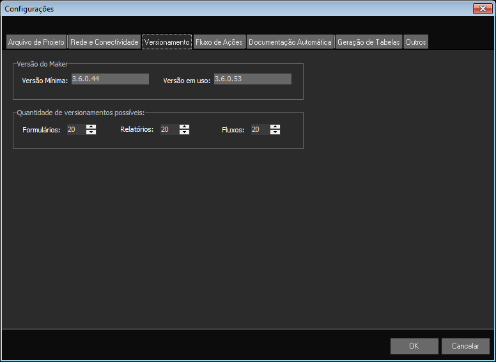Image resolution: width=496 pixels, height=362 pixels.
Task: Click the Relatórios number field
Action: coord(169,130)
